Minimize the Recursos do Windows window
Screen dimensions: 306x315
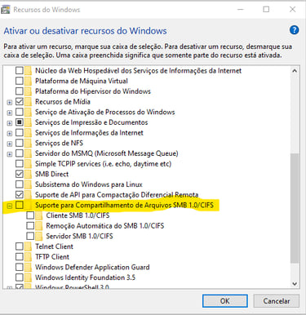click(240, 10)
